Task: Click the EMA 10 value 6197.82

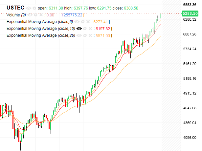Action: pyautogui.click(x=103, y=29)
